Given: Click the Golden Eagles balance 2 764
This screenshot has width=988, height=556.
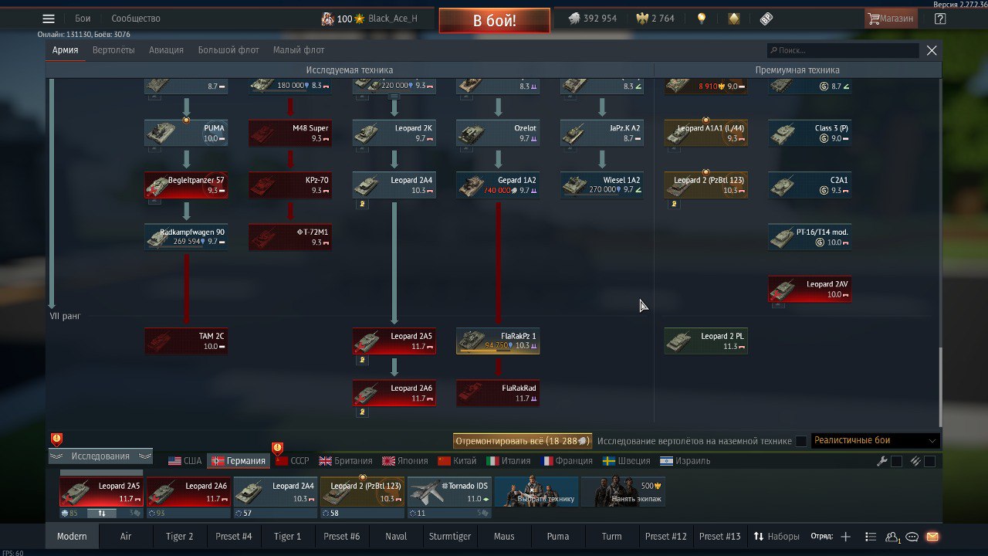Looking at the screenshot, I should point(655,19).
